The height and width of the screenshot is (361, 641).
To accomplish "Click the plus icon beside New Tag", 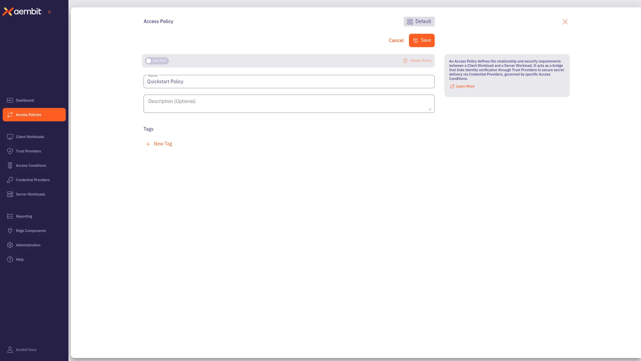I will click(x=148, y=144).
